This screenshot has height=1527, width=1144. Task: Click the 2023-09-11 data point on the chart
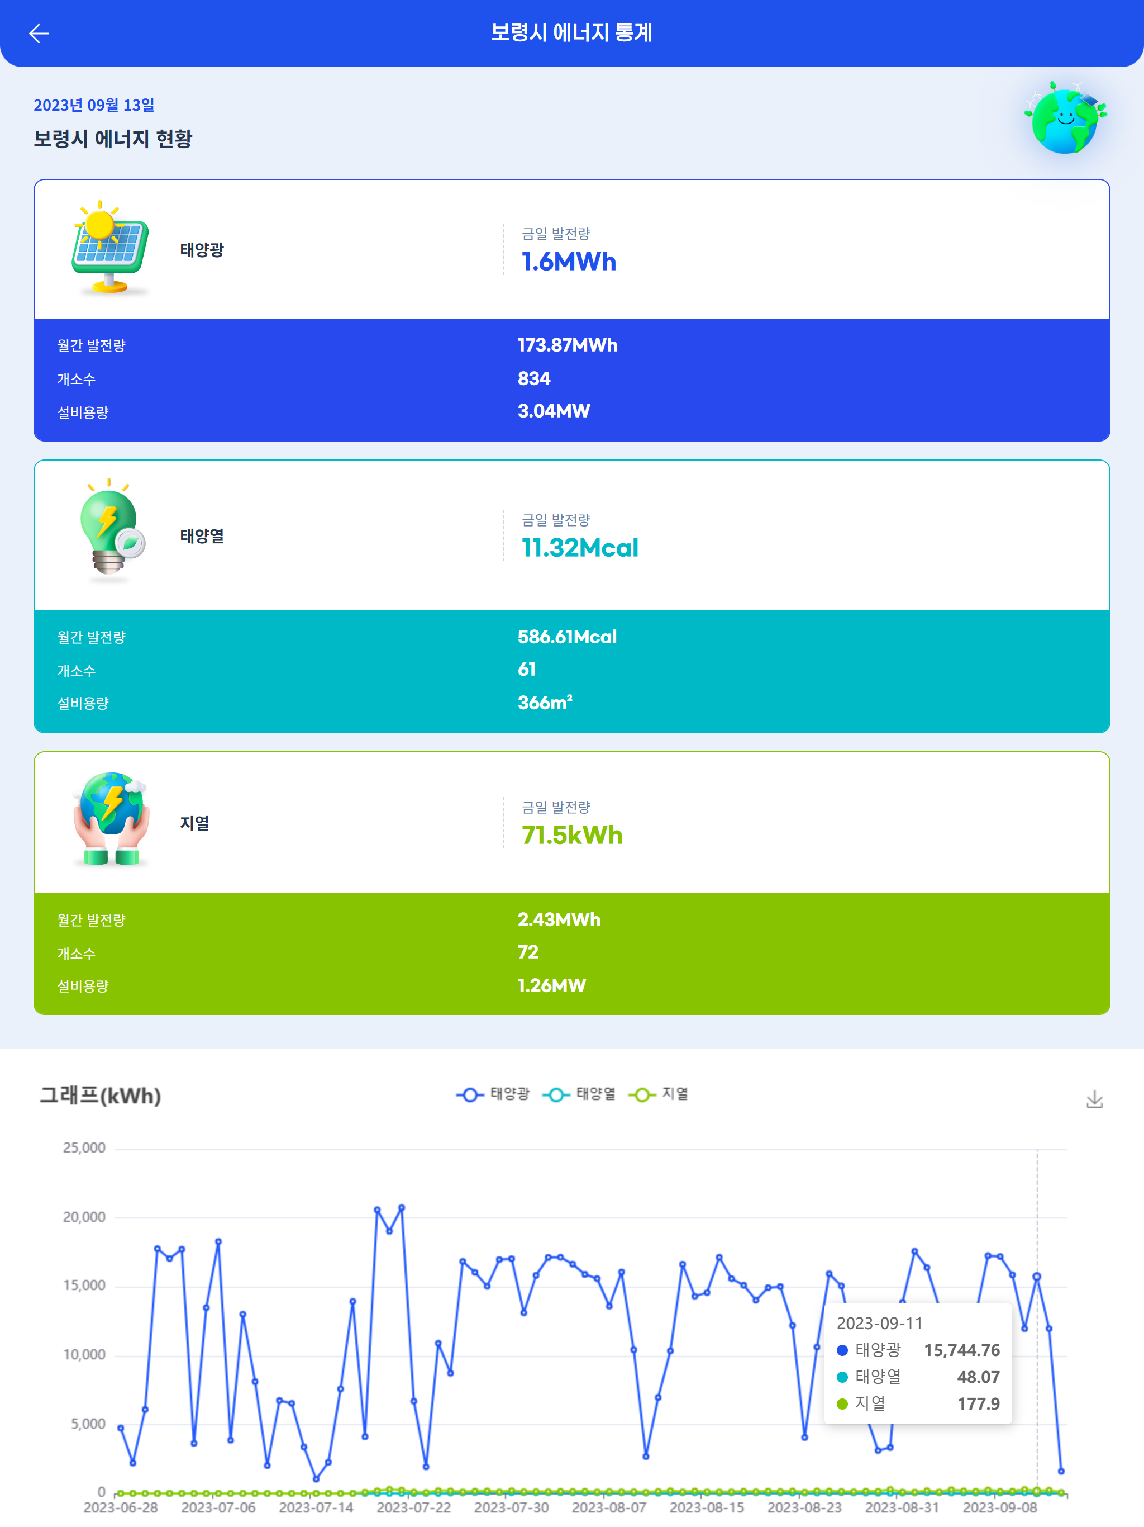pos(1036,1277)
